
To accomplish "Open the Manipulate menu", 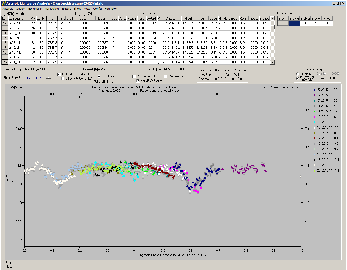I will click(x=52, y=9).
